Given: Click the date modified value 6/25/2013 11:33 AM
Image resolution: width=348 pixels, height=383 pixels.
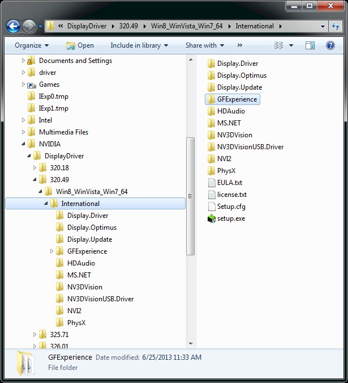Looking at the screenshot, I should pyautogui.click(x=171, y=357).
